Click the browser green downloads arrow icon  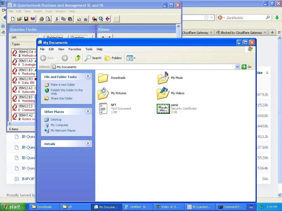tap(277, 18)
